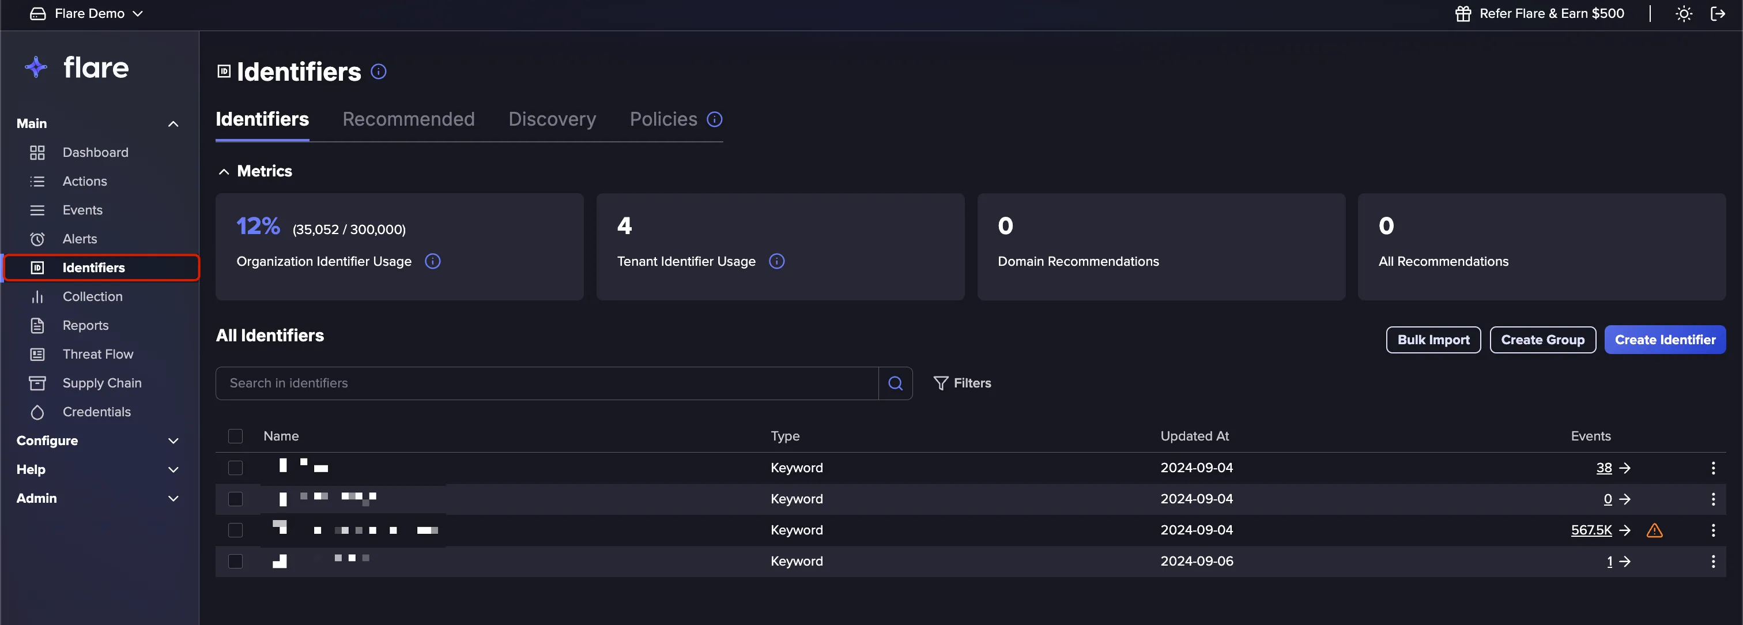Click the warning triangle icon on 567.5K row
The image size is (1743, 625).
[1654, 530]
